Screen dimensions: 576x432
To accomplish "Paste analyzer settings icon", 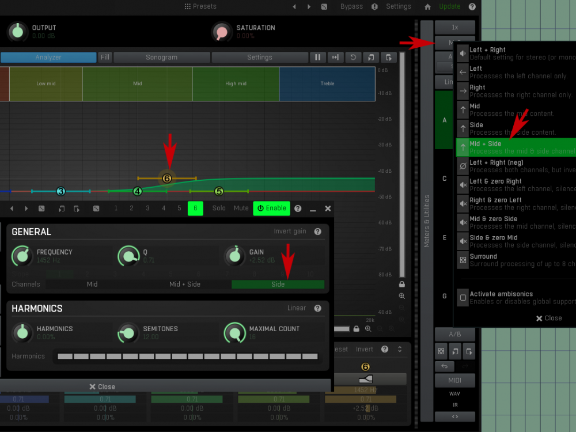I will click(388, 57).
